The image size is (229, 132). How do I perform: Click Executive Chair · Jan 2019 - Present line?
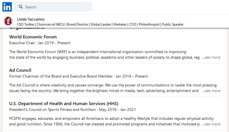tap(40, 43)
